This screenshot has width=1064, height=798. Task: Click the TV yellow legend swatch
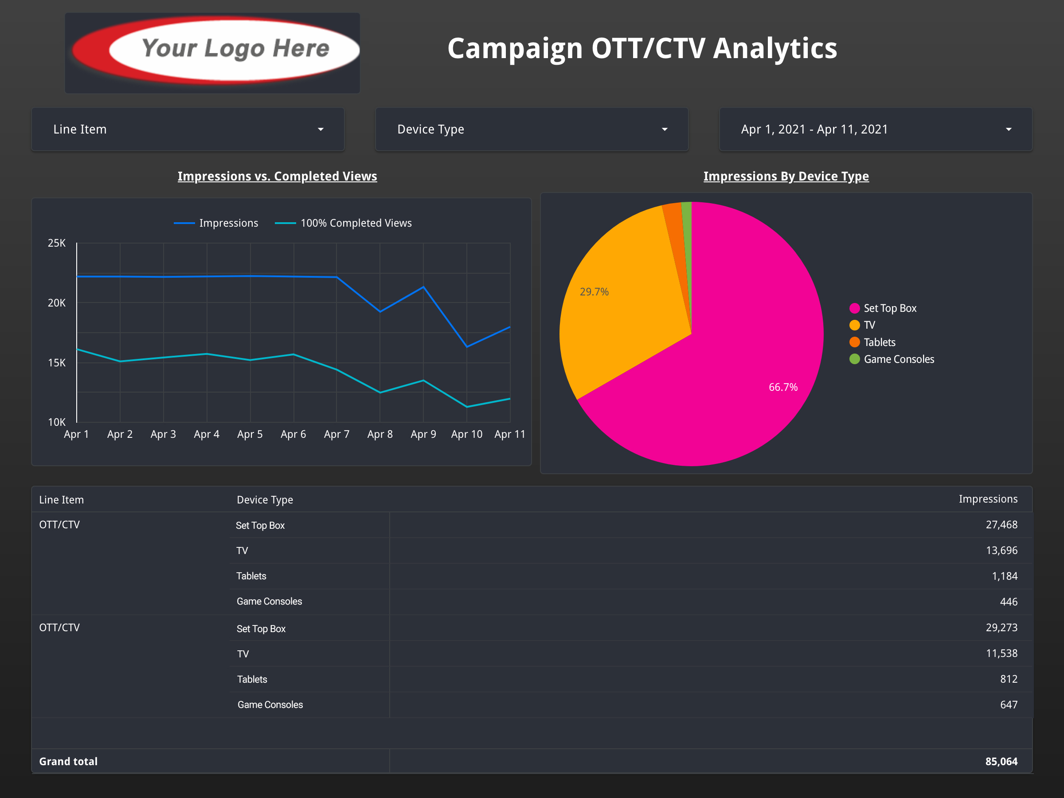(854, 325)
